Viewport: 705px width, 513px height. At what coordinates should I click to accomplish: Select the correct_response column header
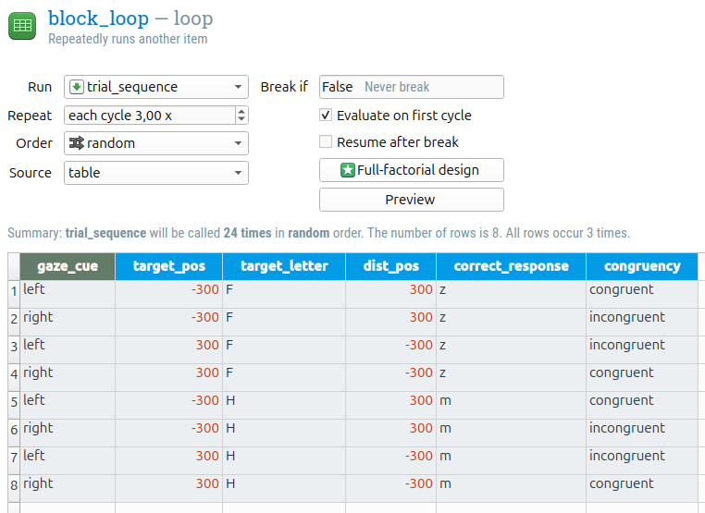point(511,266)
